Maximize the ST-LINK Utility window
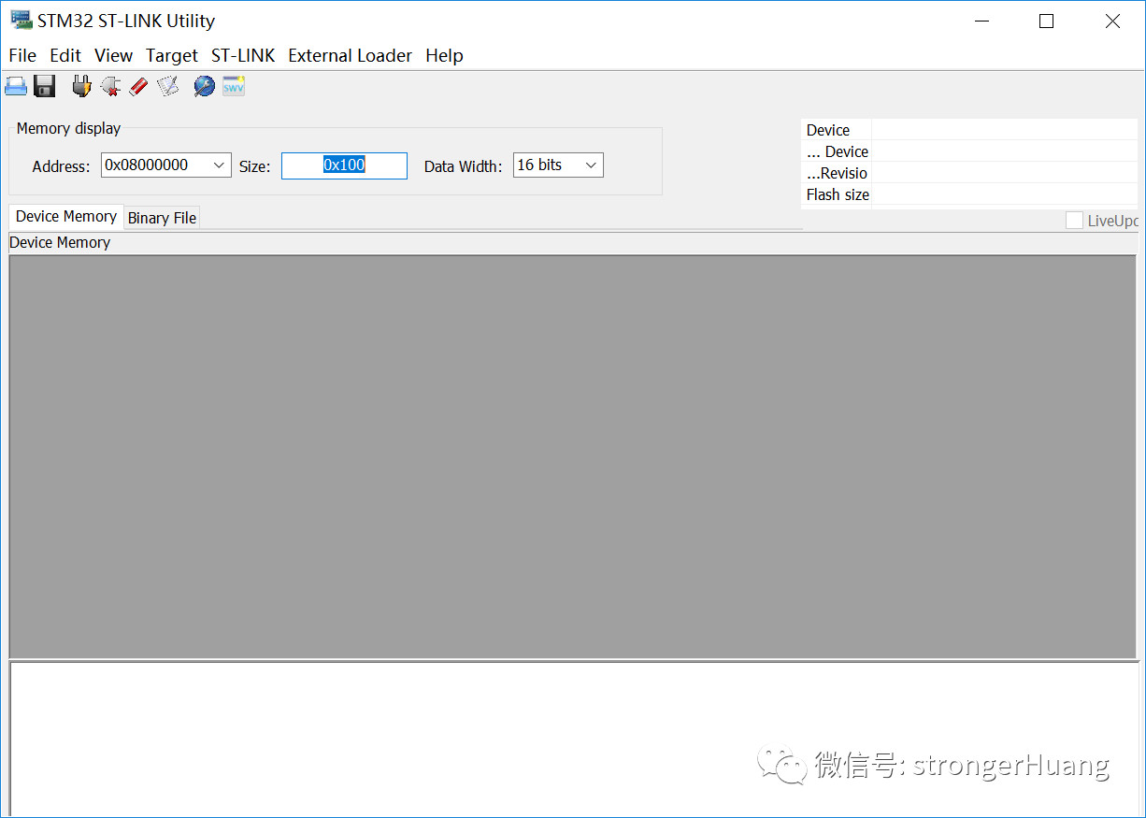1146x818 pixels. [x=1046, y=21]
